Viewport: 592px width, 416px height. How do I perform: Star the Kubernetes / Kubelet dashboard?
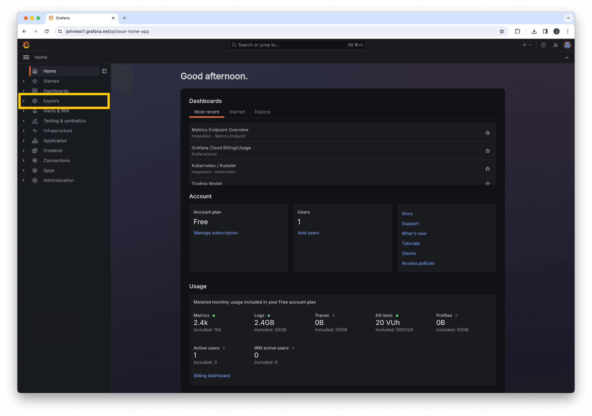click(x=487, y=169)
